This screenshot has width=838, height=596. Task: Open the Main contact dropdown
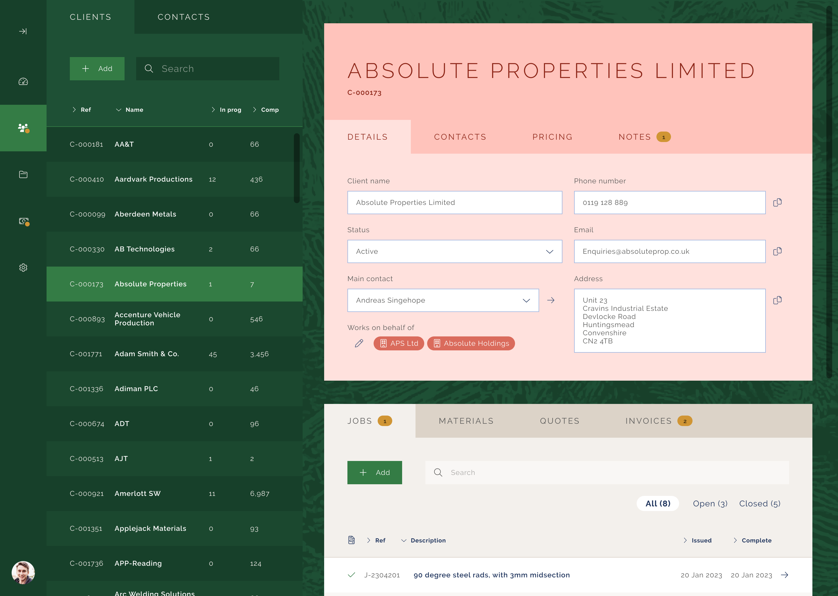[x=443, y=300]
